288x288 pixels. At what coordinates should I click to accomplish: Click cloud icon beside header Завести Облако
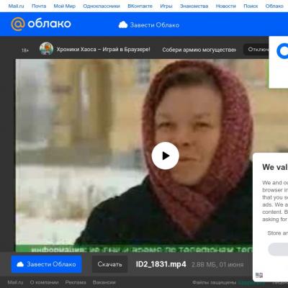[123, 25]
